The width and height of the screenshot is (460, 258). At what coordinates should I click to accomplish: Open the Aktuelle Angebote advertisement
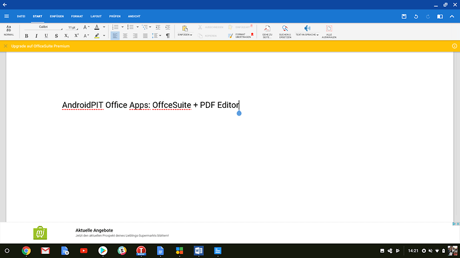[230, 233]
